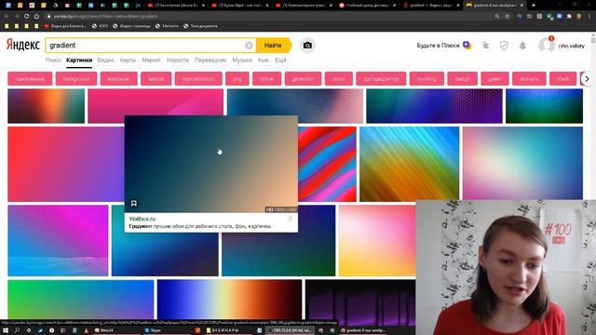The width and height of the screenshot is (596, 335).
Task: Open the pastel blurred blue-pink image
Action: point(522,164)
